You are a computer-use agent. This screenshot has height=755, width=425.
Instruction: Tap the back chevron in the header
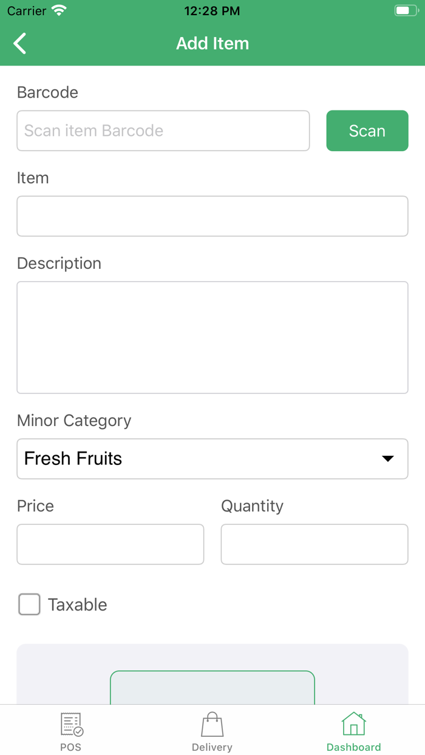coord(19,43)
